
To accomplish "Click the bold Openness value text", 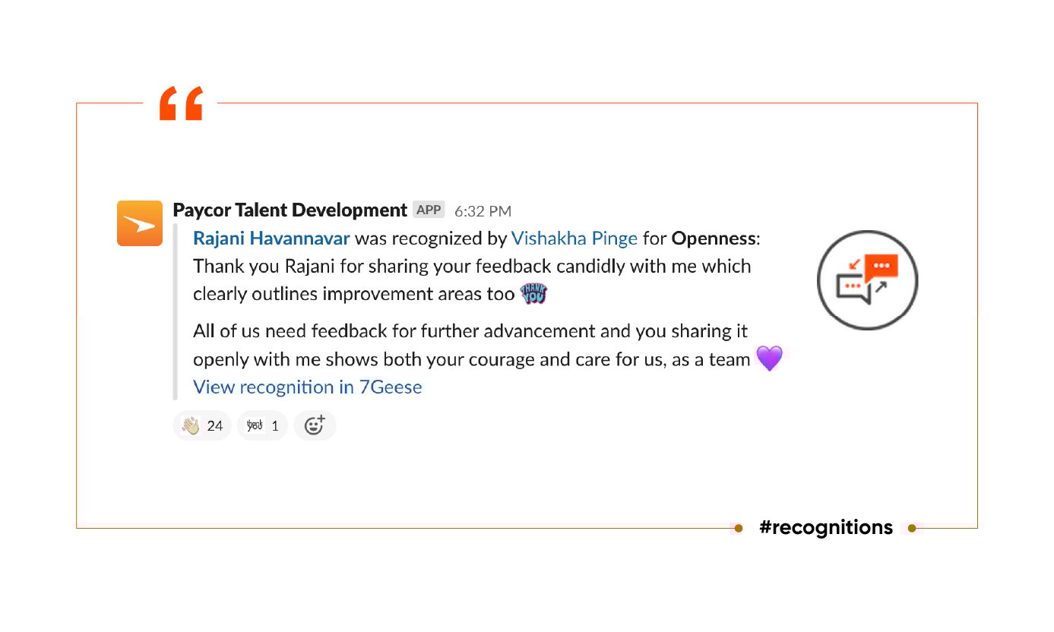I will (x=714, y=239).
